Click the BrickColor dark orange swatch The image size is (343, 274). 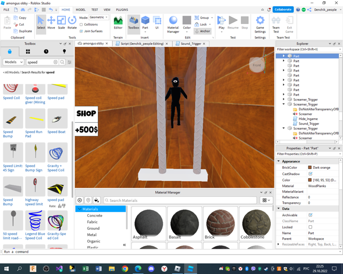[310, 167]
